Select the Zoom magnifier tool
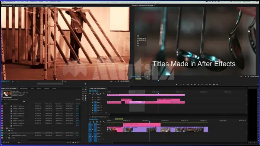 coord(86,100)
